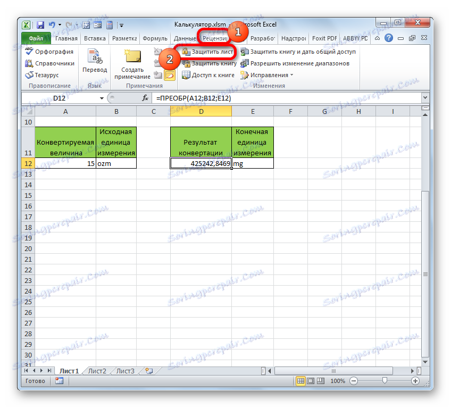451x408 pixels.
Task: Click the Перевод translate button
Action: (95, 61)
